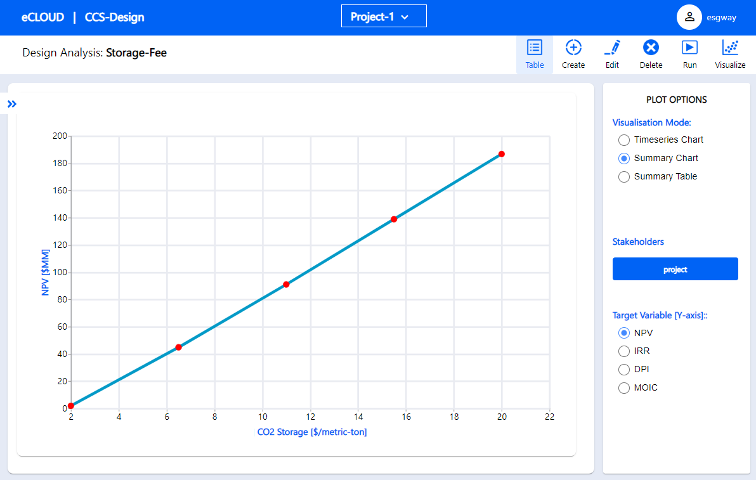Select Summary Table radio button
The width and height of the screenshot is (756, 480).
click(624, 177)
